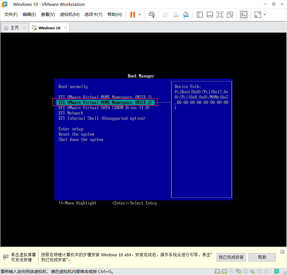287x275 pixels.
Task: Take a snapshot of the virtual machine
Action: (x=165, y=15)
